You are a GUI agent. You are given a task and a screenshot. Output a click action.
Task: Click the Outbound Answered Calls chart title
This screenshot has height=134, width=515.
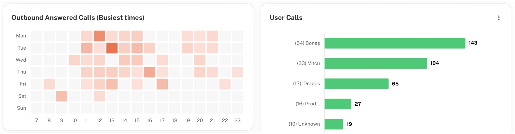point(78,18)
